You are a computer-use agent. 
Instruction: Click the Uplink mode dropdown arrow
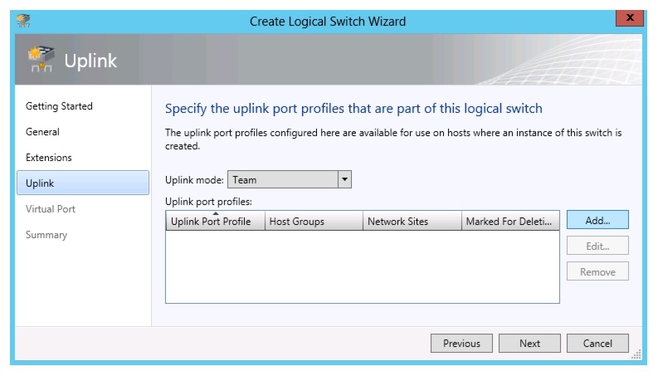tap(344, 179)
